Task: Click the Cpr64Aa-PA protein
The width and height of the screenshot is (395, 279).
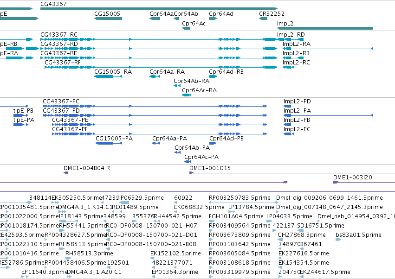Action: click(156, 143)
